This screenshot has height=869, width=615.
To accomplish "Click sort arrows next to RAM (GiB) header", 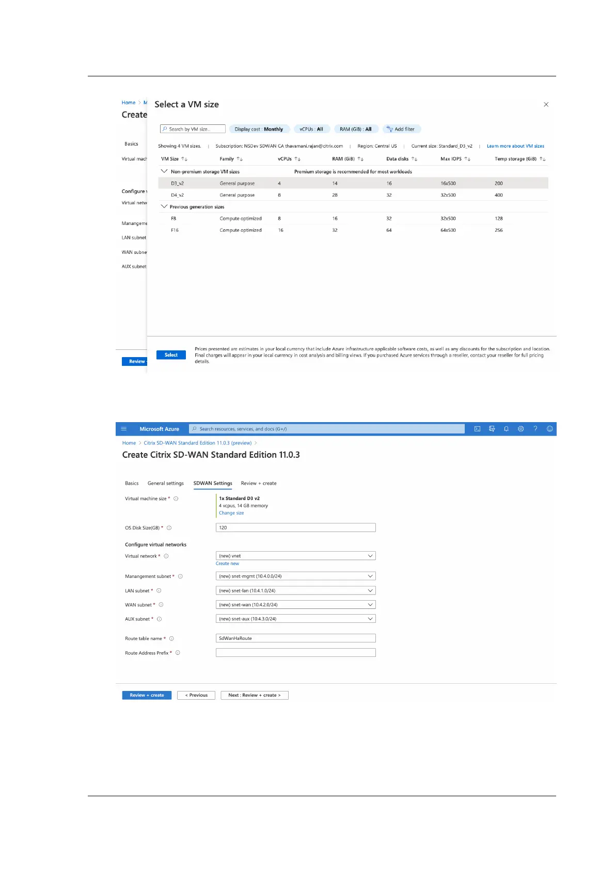I will point(360,159).
